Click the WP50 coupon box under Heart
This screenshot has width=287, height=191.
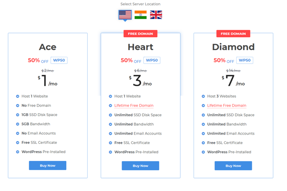(152, 60)
